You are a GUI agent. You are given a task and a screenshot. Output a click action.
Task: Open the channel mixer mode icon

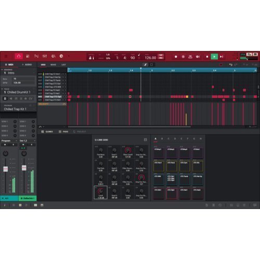click(x=45, y=56)
